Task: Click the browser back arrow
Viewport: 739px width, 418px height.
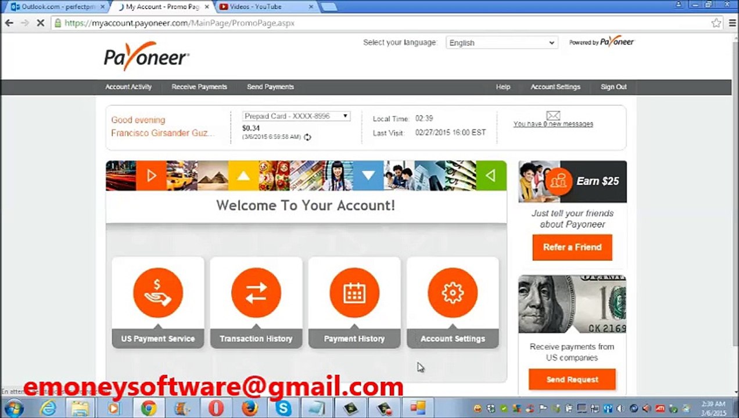Action: [9, 23]
